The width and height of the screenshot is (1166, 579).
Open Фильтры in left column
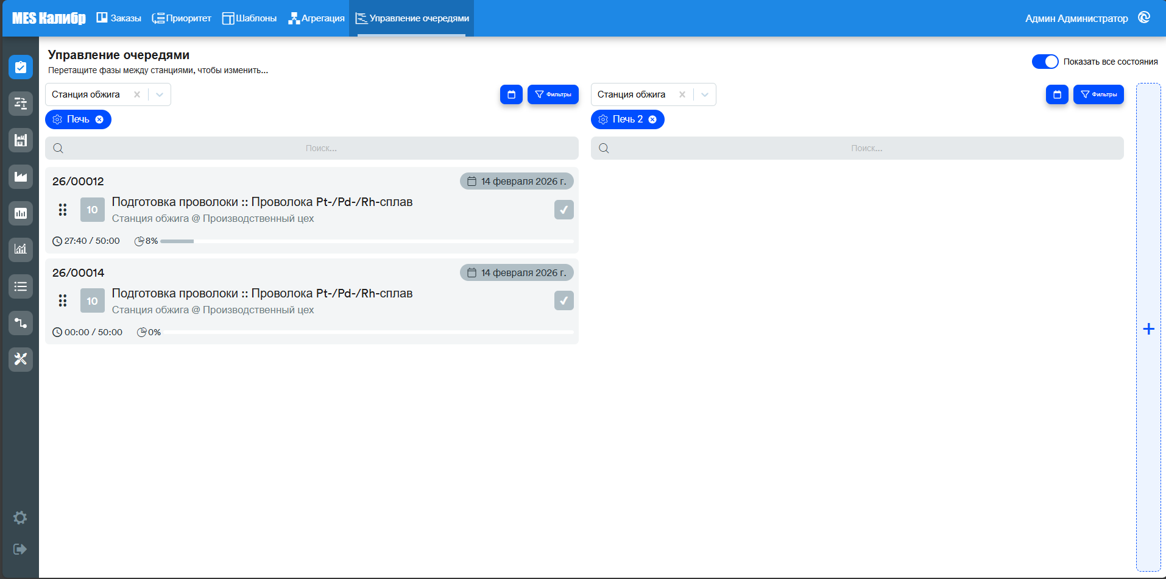coord(553,94)
